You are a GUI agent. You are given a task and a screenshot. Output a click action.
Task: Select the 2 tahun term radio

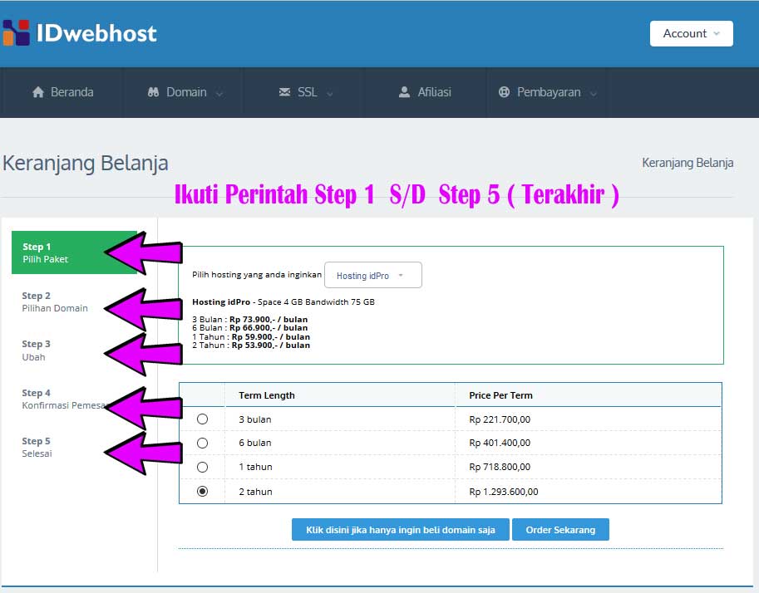pyautogui.click(x=202, y=491)
